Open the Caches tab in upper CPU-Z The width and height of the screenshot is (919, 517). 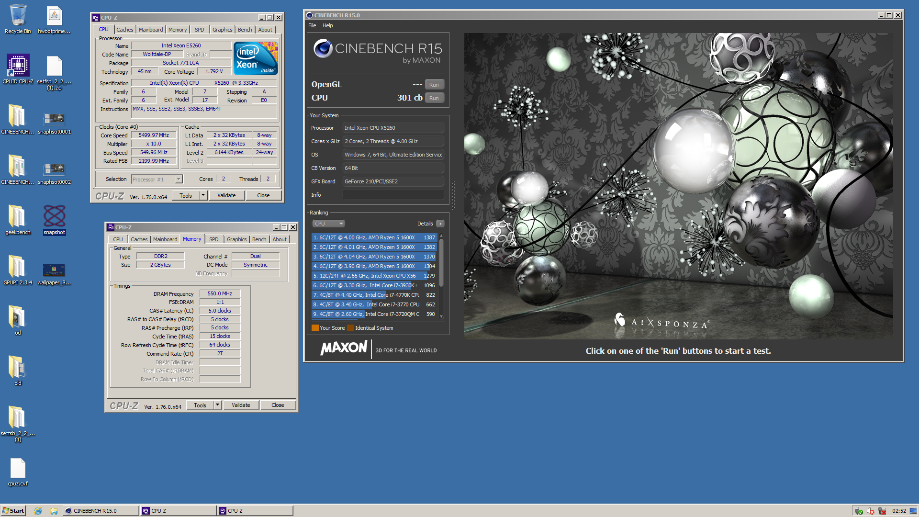point(125,30)
